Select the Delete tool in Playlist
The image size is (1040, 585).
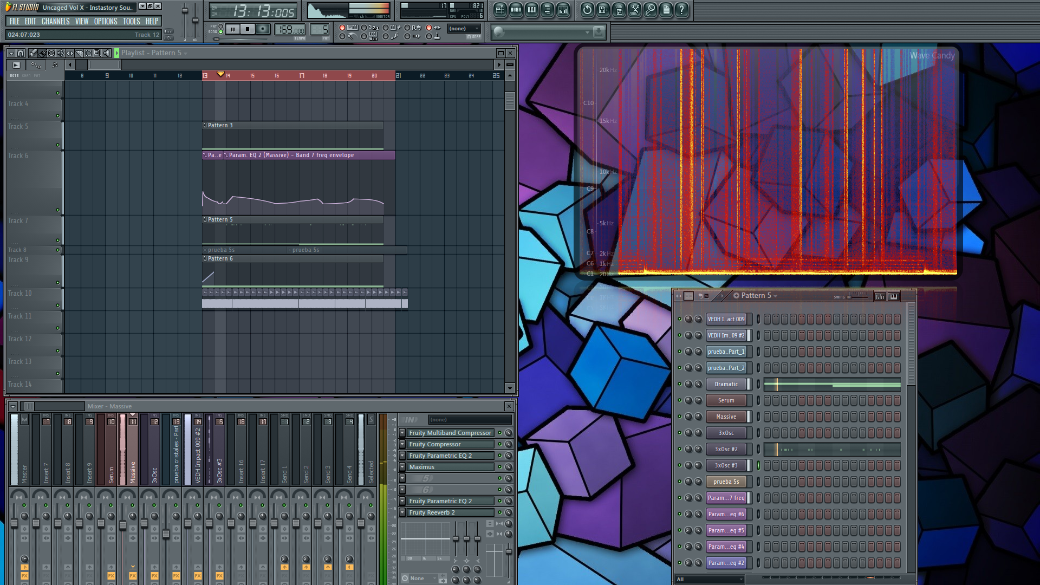(51, 53)
